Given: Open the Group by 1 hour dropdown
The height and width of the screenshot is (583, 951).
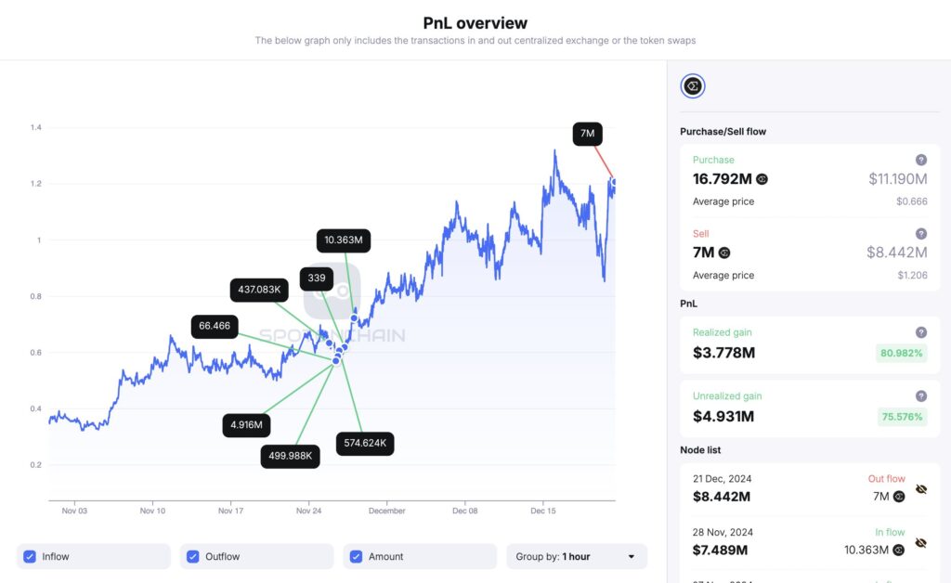Looking at the screenshot, I should point(576,556).
